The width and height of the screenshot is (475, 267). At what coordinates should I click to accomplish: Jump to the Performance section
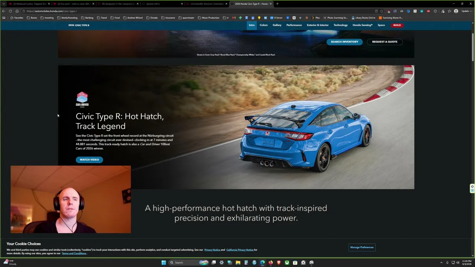[294, 25]
